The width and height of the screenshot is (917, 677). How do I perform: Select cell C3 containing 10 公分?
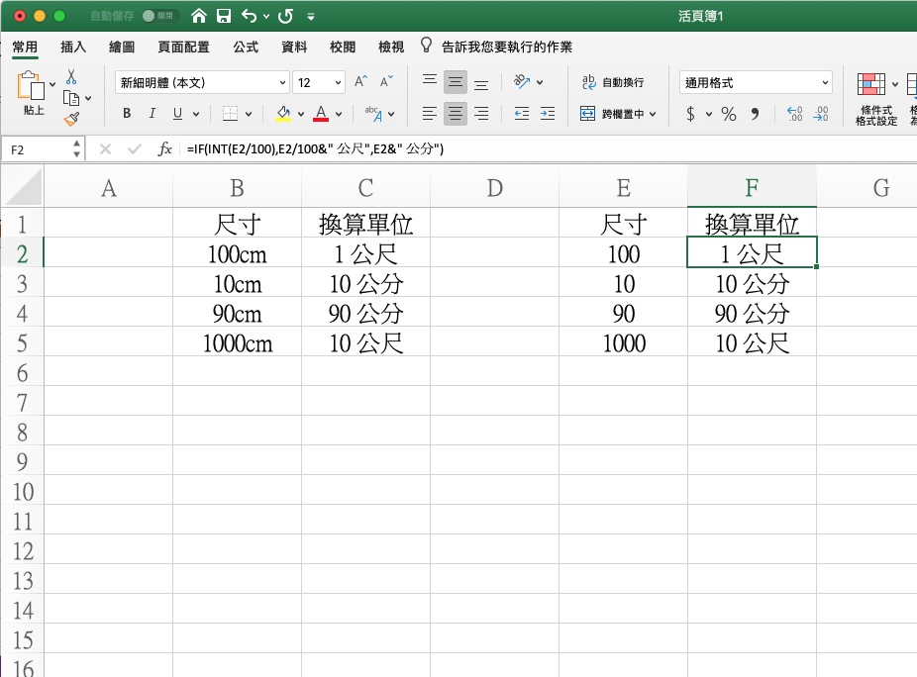[365, 284]
